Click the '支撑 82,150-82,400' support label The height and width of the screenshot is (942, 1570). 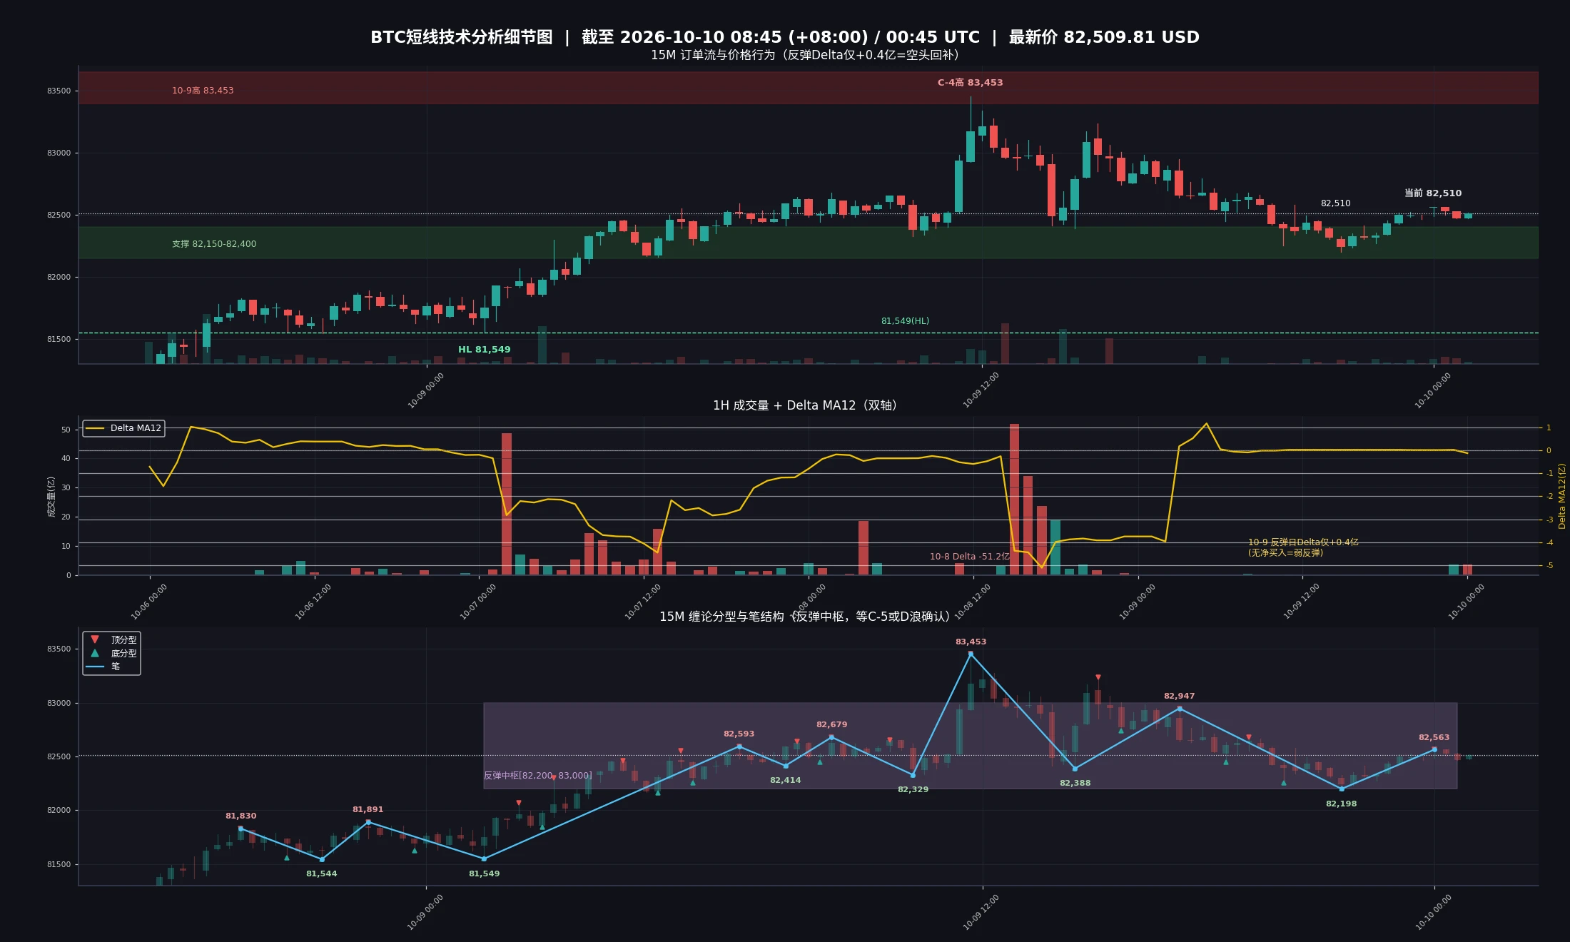point(214,244)
